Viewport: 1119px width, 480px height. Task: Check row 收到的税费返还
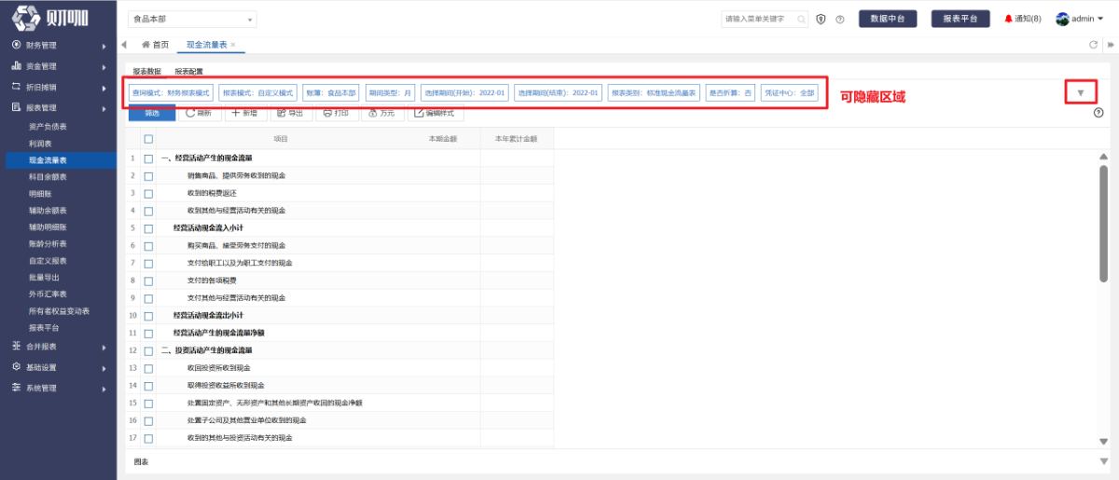(x=148, y=193)
